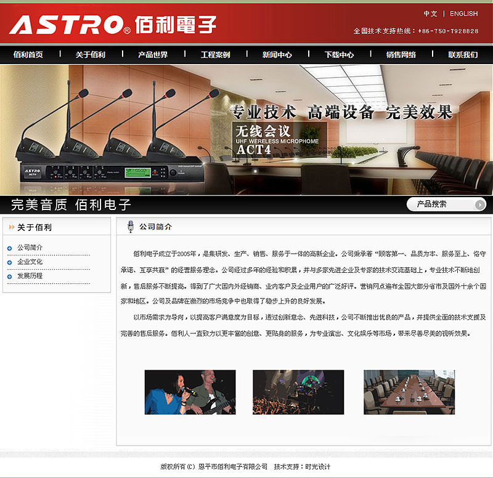Click the 关于佰利 sidebar heading
493x478 pixels.
click(35, 227)
